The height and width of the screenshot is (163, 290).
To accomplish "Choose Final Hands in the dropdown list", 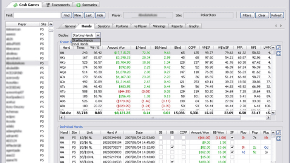I will [x=86, y=44].
